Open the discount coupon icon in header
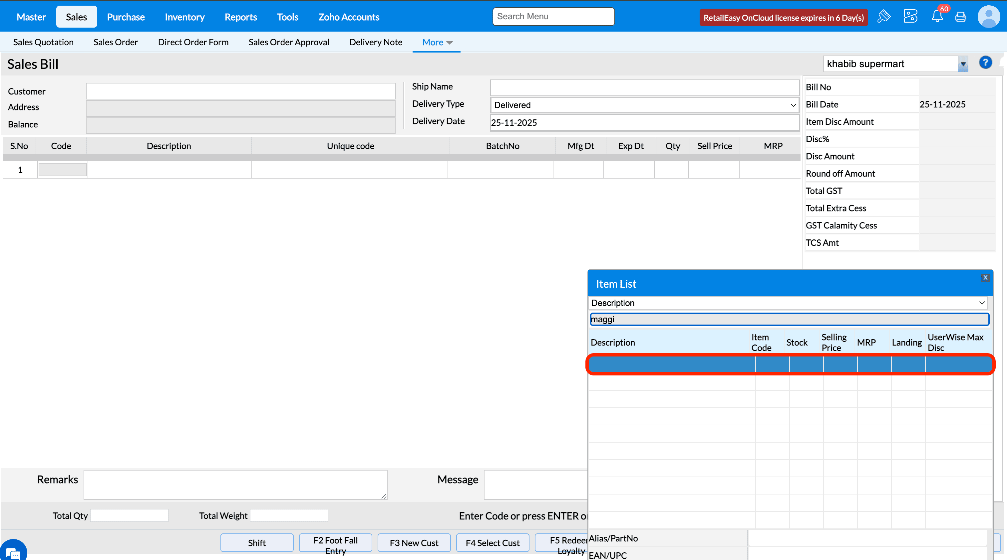Image resolution: width=1007 pixels, height=560 pixels. (x=910, y=17)
